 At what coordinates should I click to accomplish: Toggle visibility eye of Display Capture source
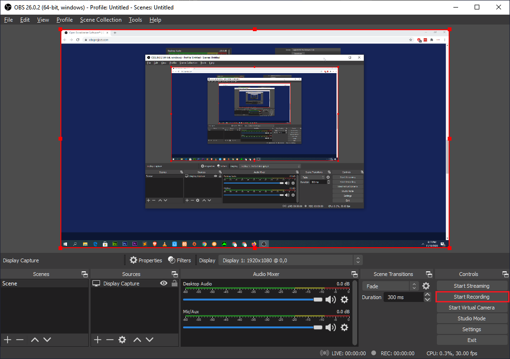(x=164, y=283)
